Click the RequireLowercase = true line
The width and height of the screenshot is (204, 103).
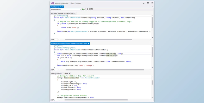(71, 88)
